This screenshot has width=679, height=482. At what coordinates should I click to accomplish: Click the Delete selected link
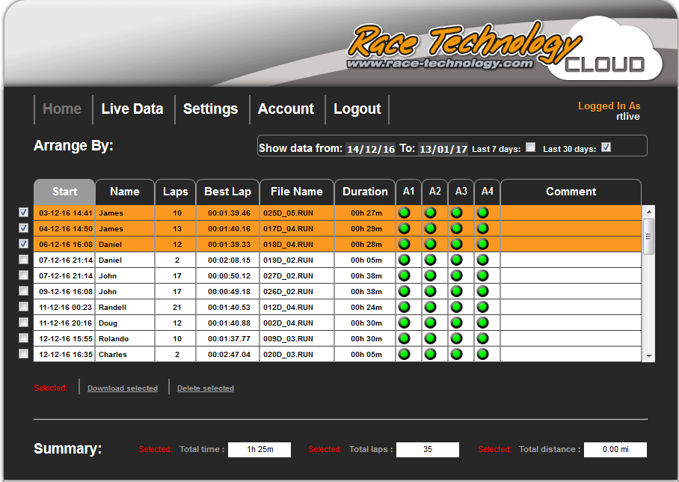206,388
